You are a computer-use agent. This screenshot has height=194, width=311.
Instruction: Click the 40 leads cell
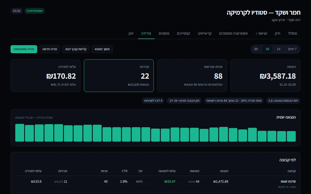click(x=106, y=182)
